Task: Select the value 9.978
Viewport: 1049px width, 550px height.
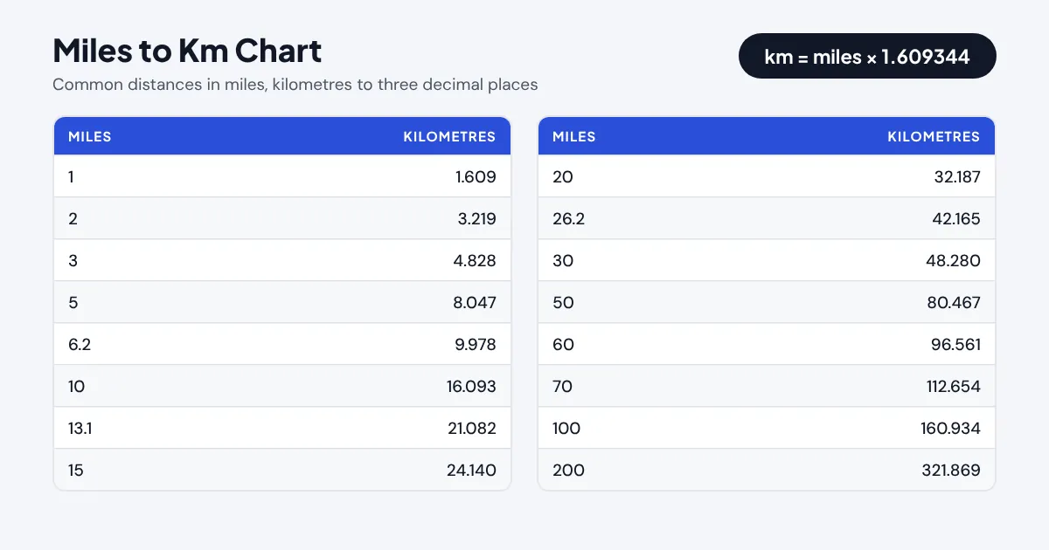Action: [x=476, y=344]
